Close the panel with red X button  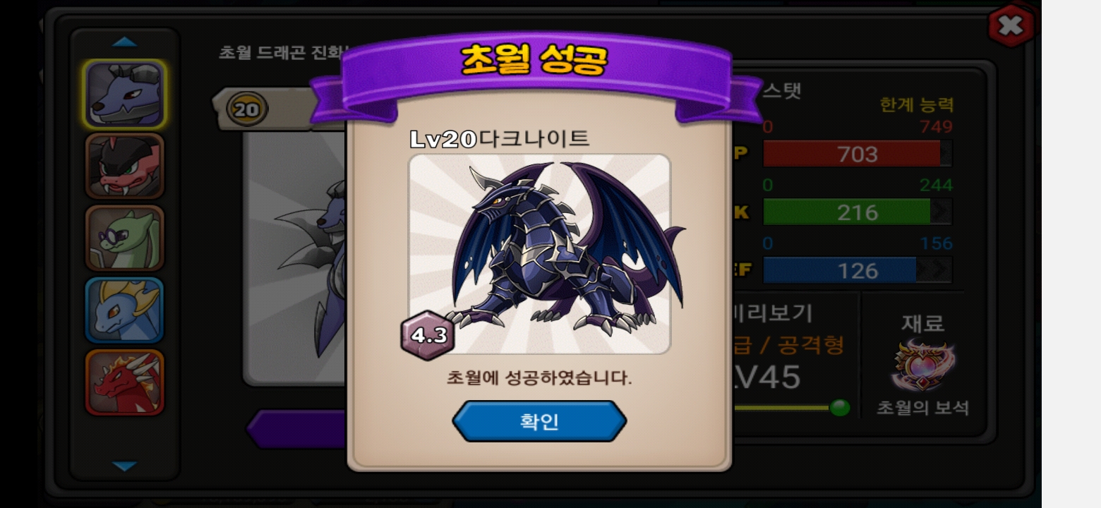(1011, 26)
